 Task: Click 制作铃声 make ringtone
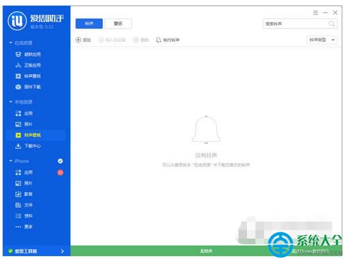pos(168,40)
